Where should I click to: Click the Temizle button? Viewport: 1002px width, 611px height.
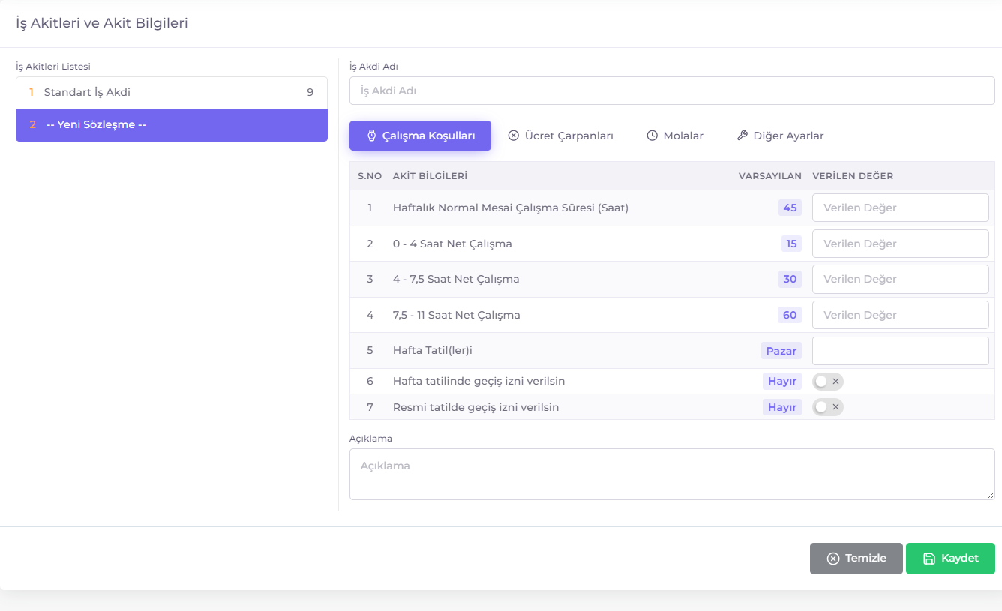856,559
